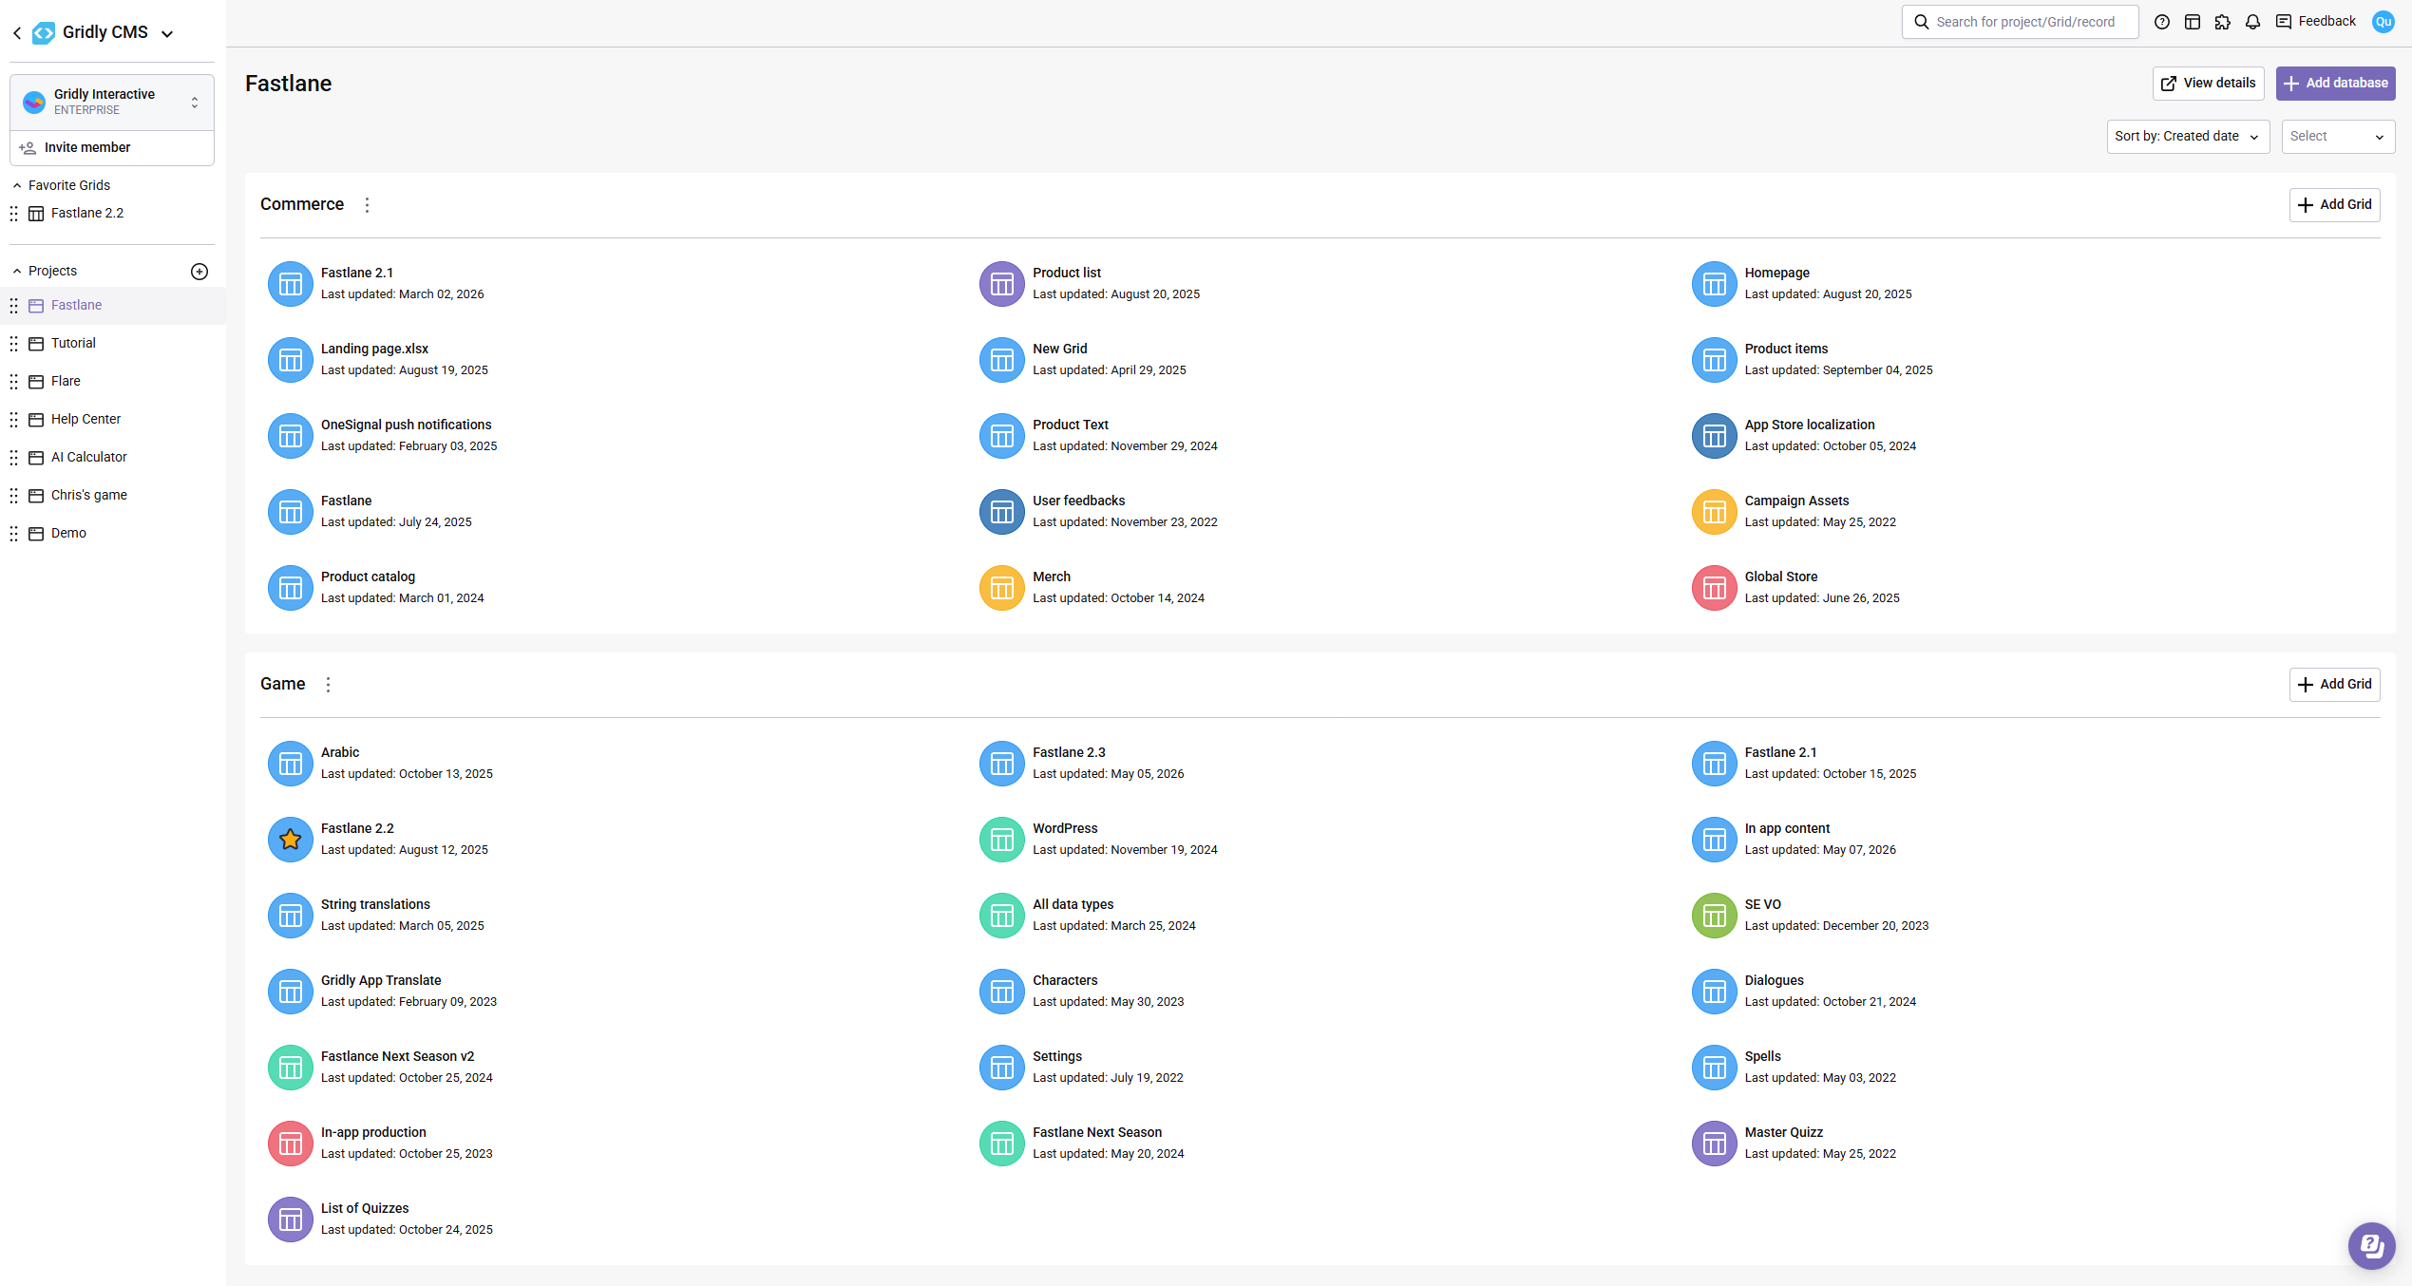Open the grid layout icon in top bar
The width and height of the screenshot is (2412, 1286).
(2193, 22)
